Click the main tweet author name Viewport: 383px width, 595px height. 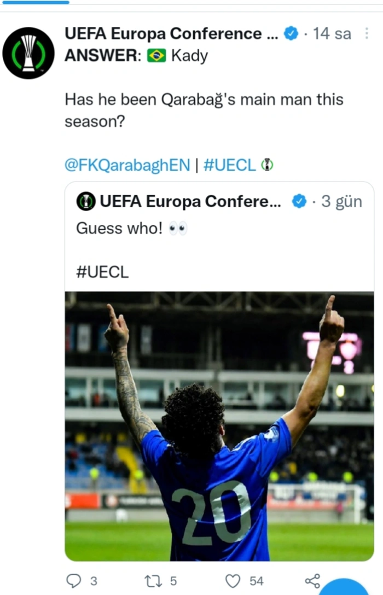[172, 34]
